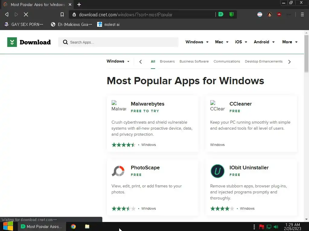Open the Malwarebytes broken image icon
The width and height of the screenshot is (309, 231).
pos(119,106)
